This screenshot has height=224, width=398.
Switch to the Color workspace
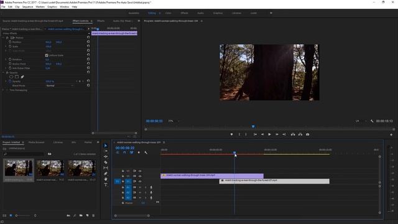168,13
